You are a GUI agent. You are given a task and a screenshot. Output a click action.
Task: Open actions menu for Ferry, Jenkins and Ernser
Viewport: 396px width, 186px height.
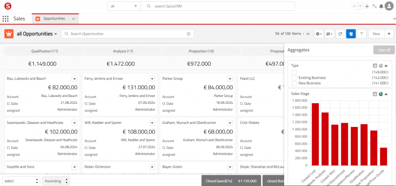pyautogui.click(x=152, y=79)
